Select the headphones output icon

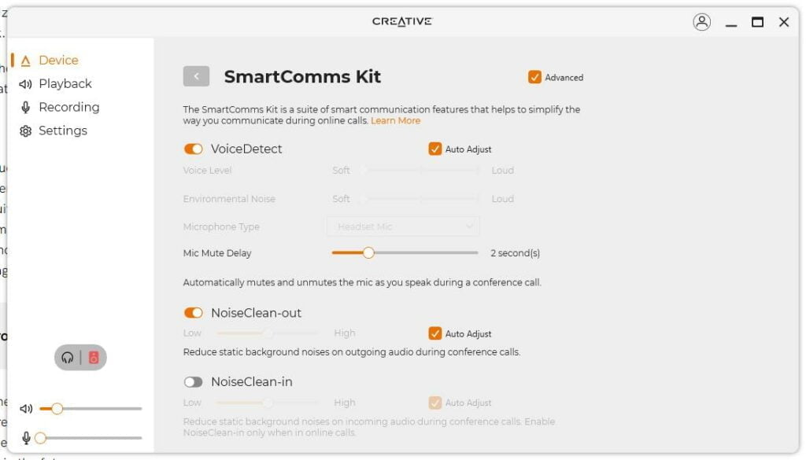pyautogui.click(x=68, y=358)
